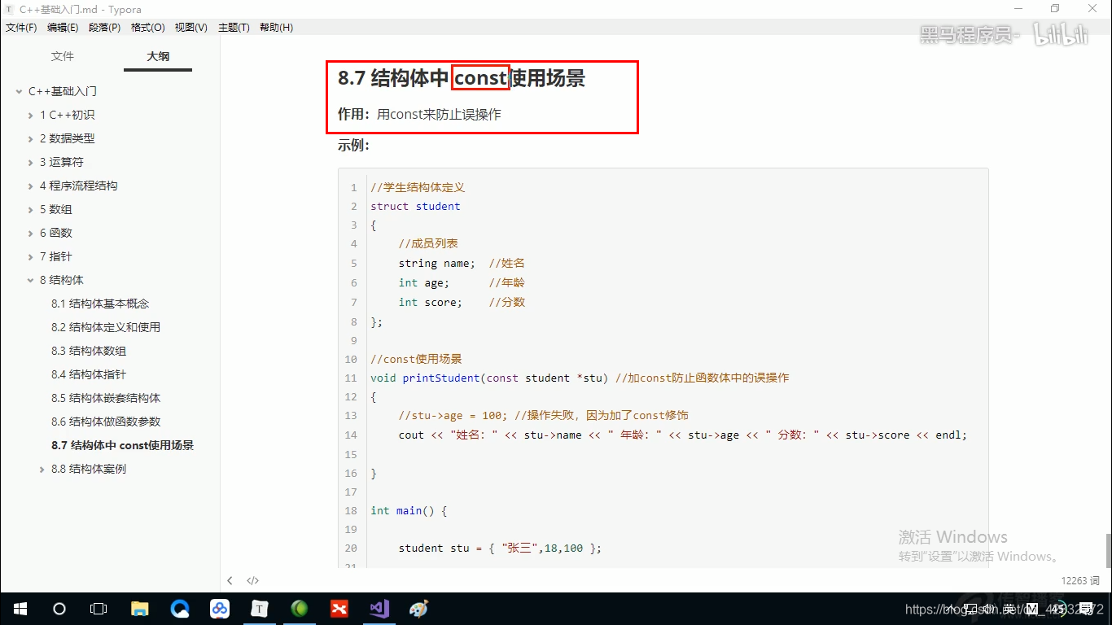Open the Windows Start menu
The width and height of the screenshot is (1112, 625).
point(20,609)
